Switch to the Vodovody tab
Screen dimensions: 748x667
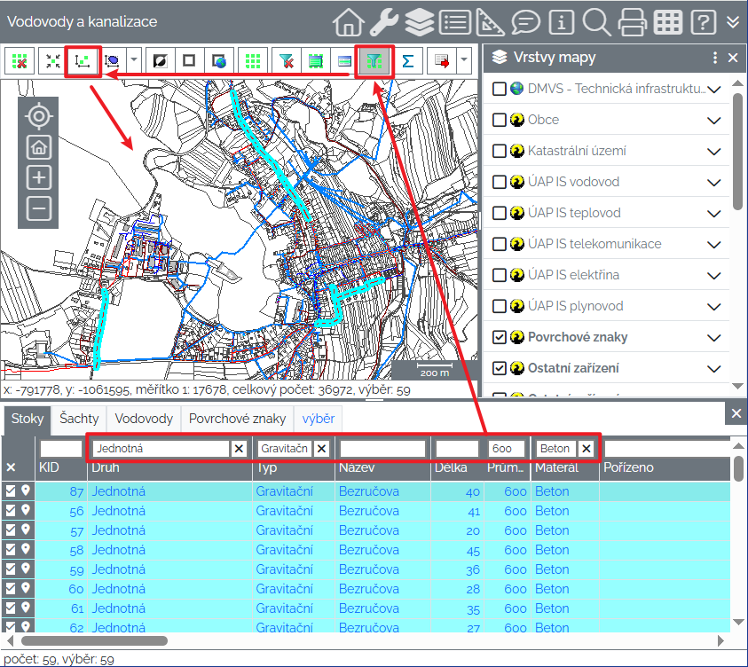144,418
